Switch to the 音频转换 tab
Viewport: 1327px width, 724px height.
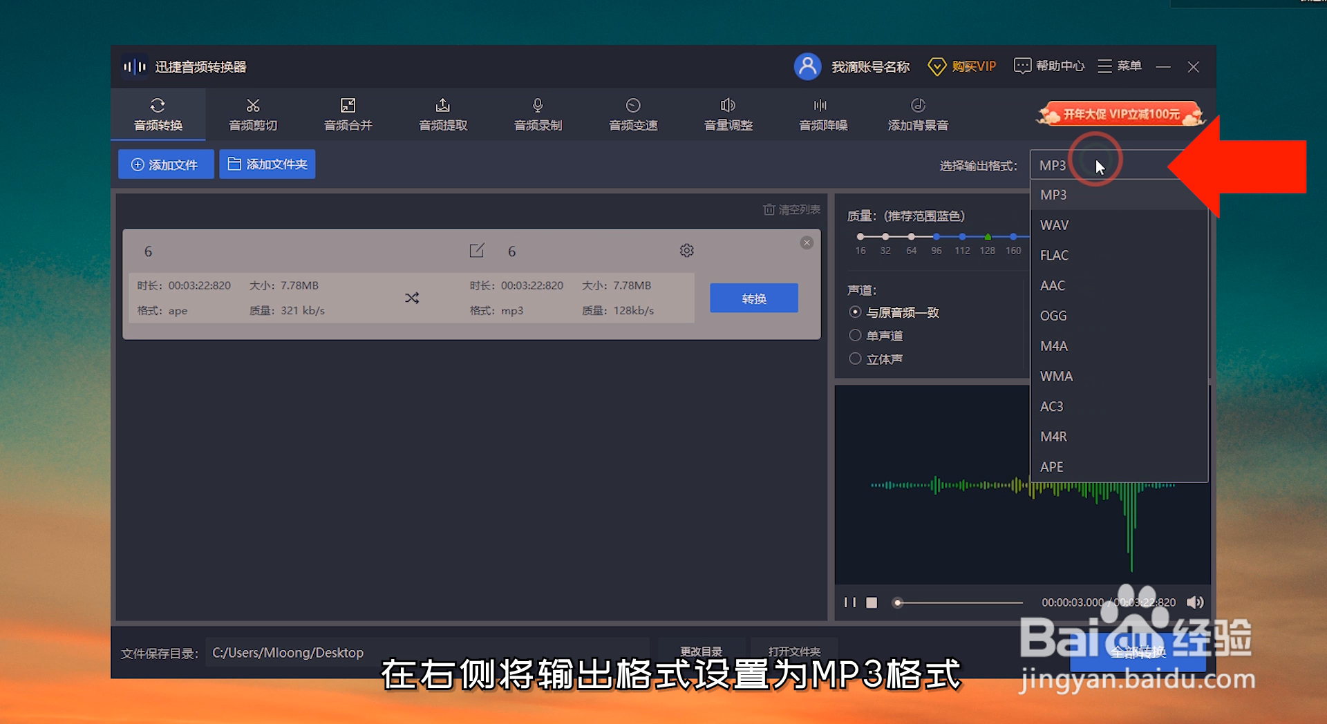[158, 114]
